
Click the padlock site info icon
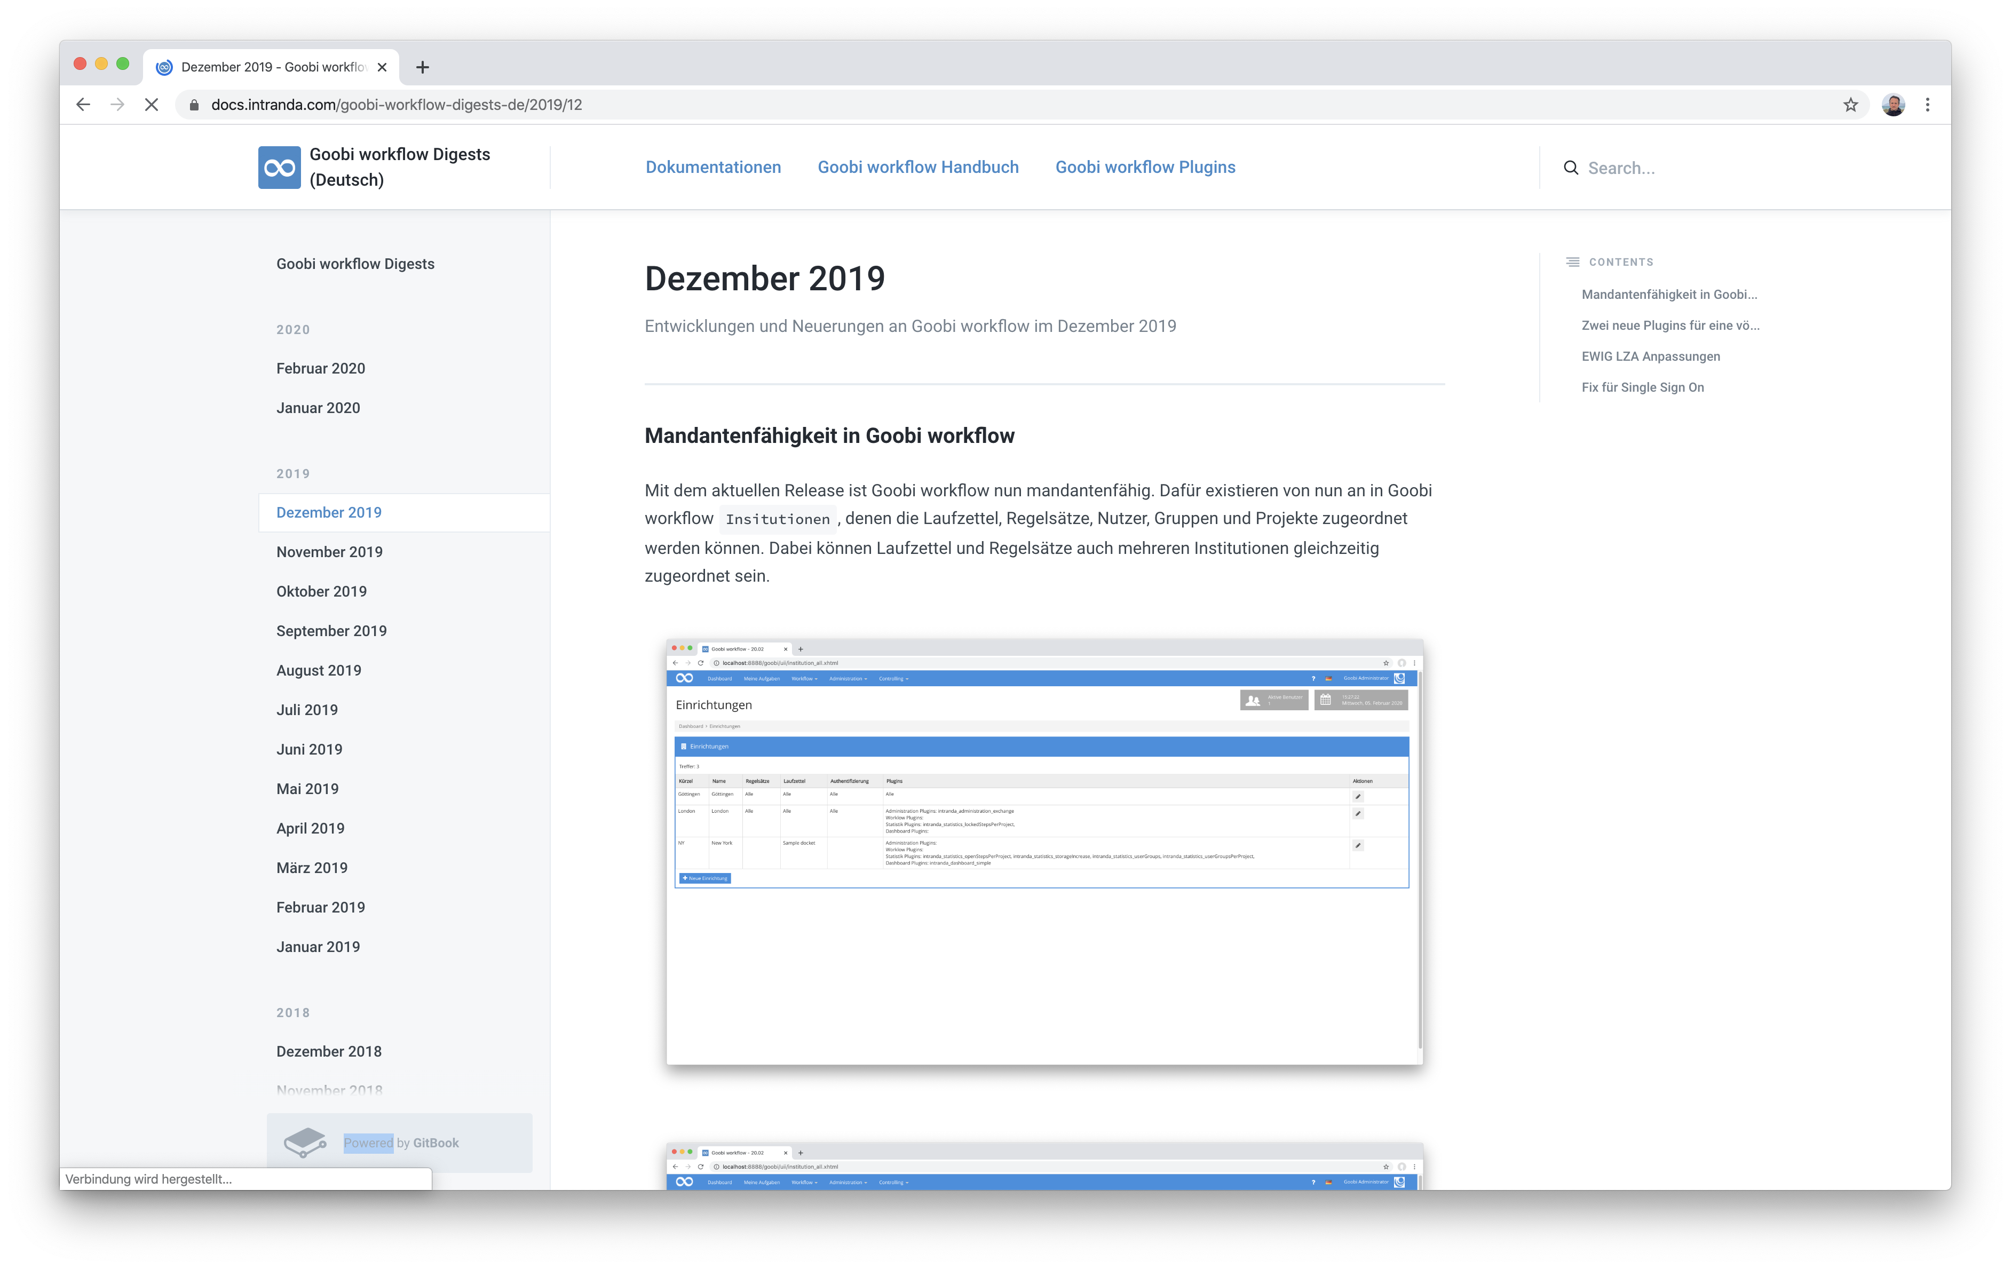pos(194,105)
